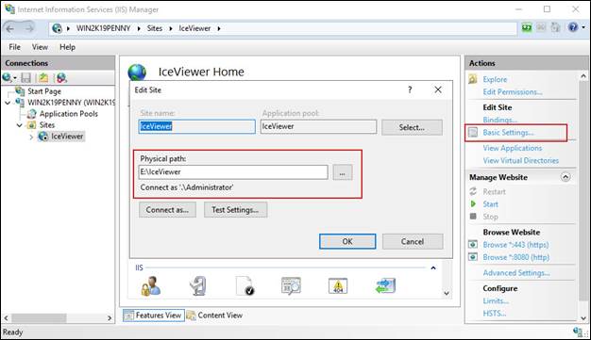Click View Virtual Directories link
Screen dimensions: 591x340
click(x=520, y=160)
